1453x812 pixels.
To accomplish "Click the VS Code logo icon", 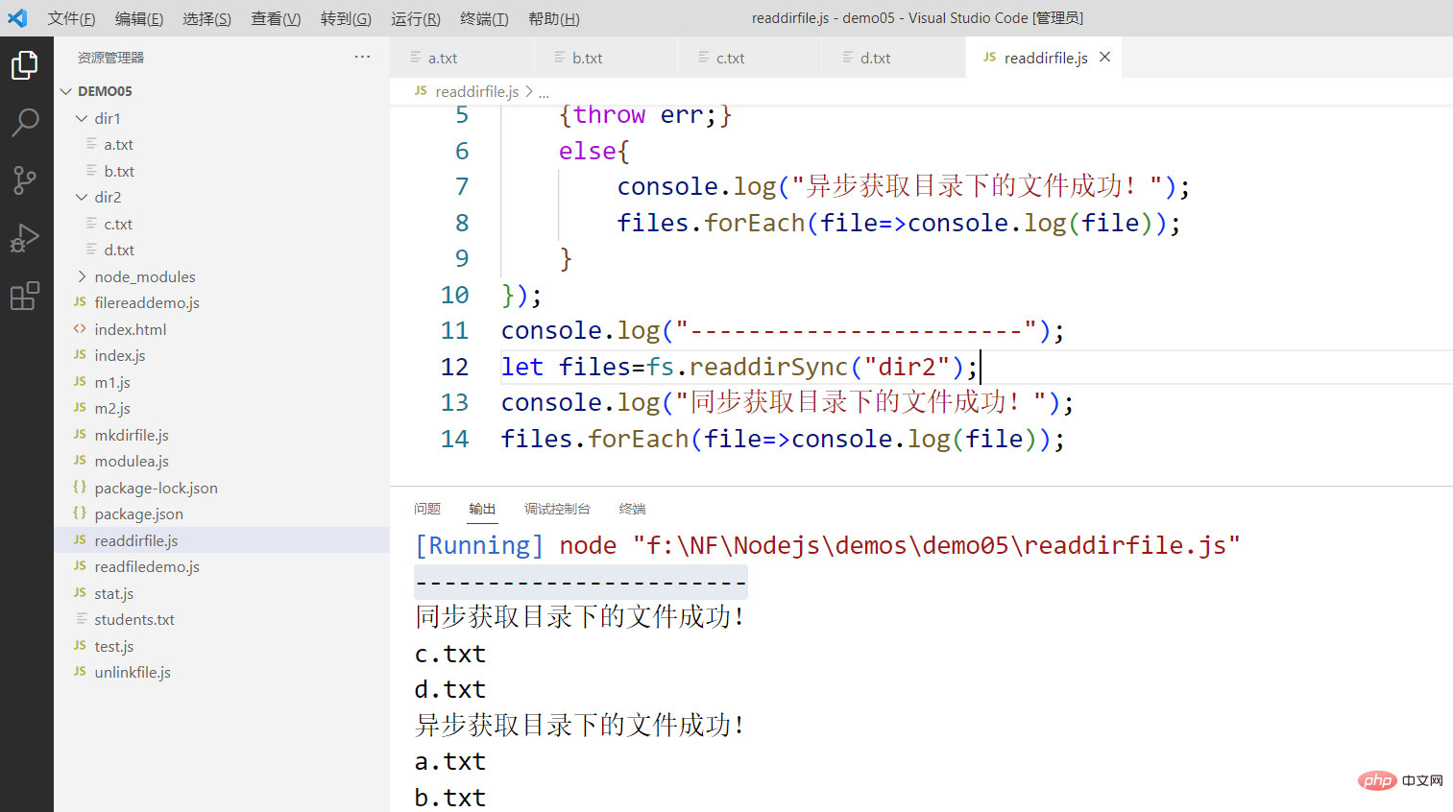I will pyautogui.click(x=17, y=18).
